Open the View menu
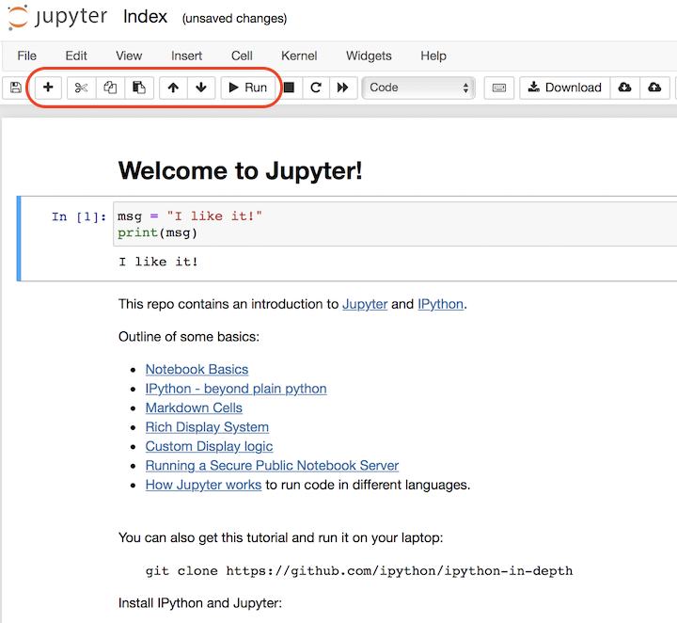677x623 pixels. pyautogui.click(x=129, y=56)
